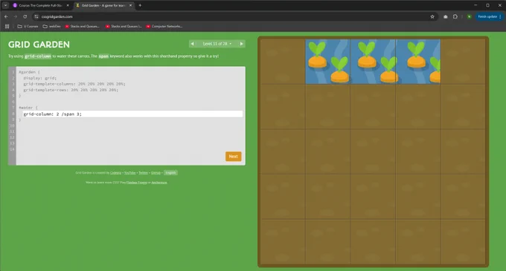
Task: Open the first Stacks and Queues bookmark
Action: (83, 27)
